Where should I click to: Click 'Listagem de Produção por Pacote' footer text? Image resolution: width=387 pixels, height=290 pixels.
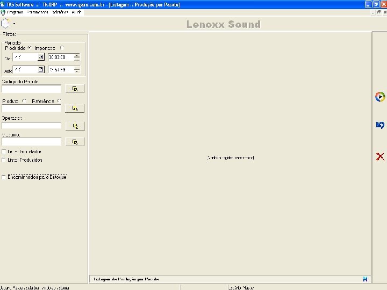pyautogui.click(x=126, y=279)
